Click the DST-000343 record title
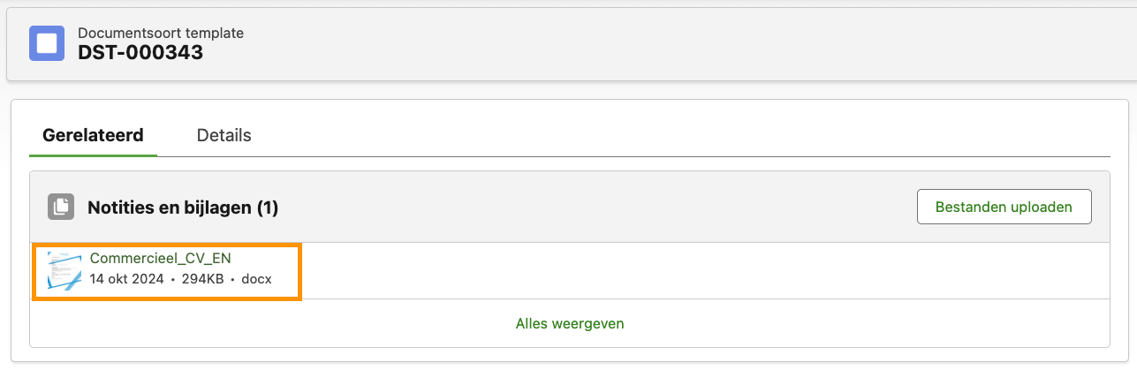 tap(140, 53)
